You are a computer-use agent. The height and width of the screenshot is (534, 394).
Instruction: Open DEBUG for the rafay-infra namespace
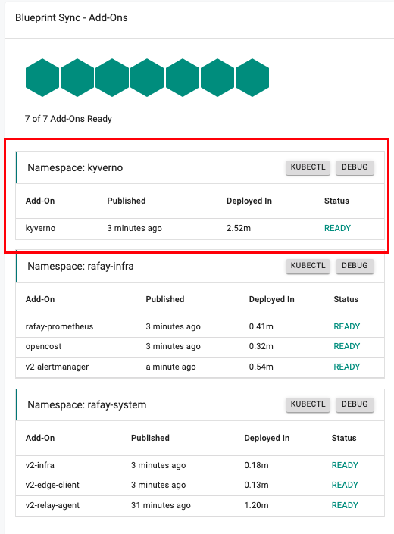(355, 266)
